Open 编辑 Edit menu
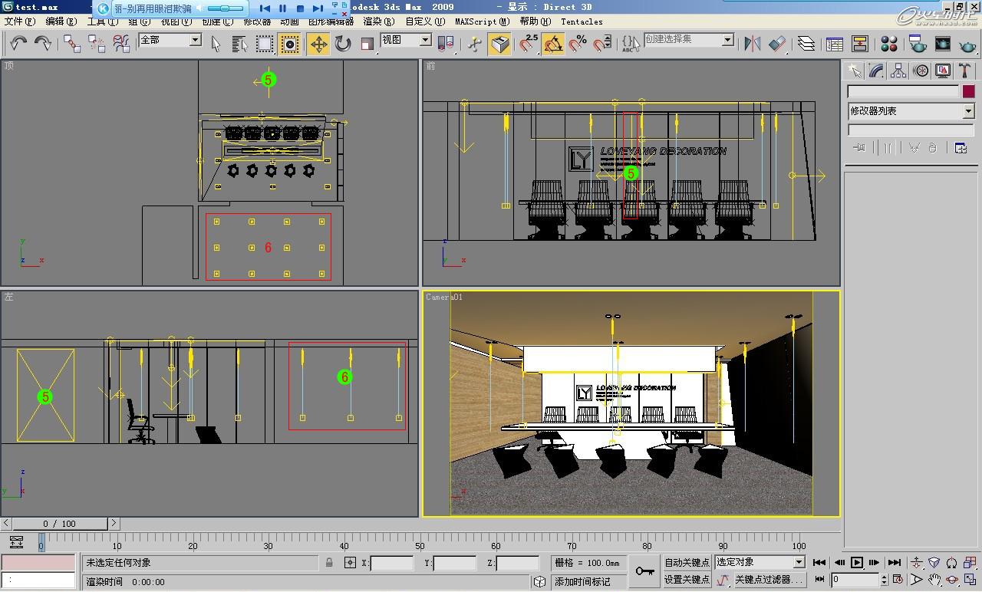The height and width of the screenshot is (592, 982). [x=61, y=21]
